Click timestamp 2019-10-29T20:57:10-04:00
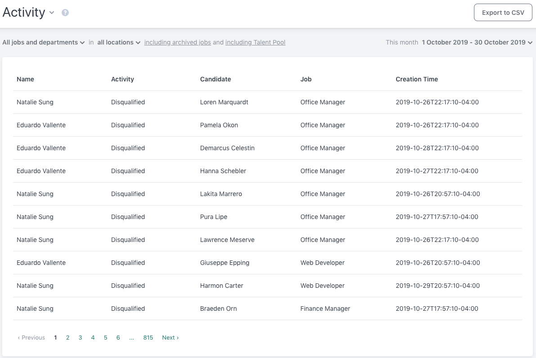This screenshot has height=358, width=536. coord(438,286)
